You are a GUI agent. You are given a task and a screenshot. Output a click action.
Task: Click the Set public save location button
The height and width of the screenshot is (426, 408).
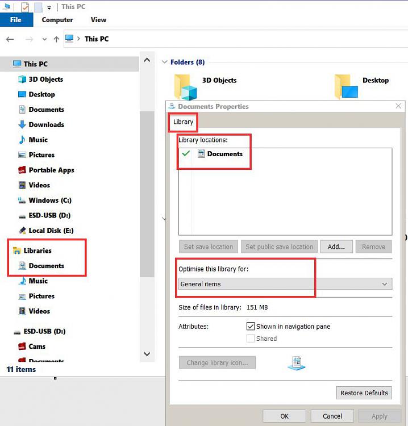click(279, 247)
